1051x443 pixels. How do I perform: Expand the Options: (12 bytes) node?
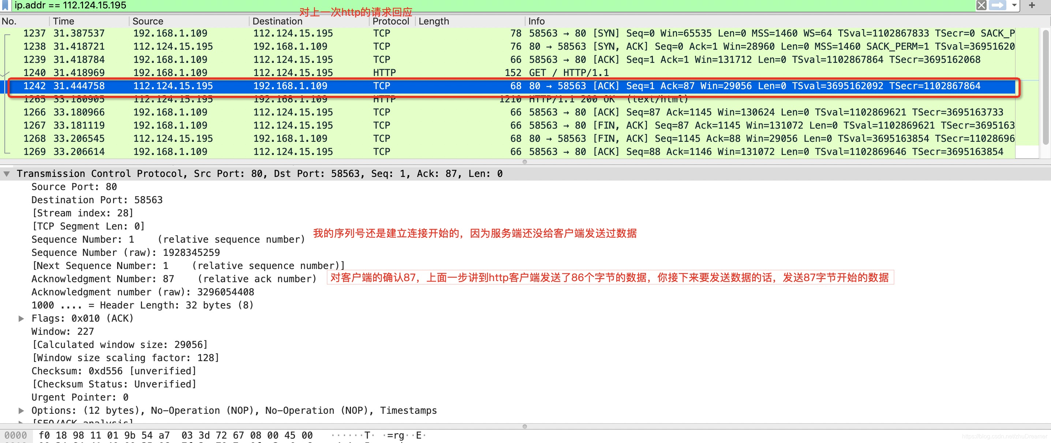pos(21,411)
